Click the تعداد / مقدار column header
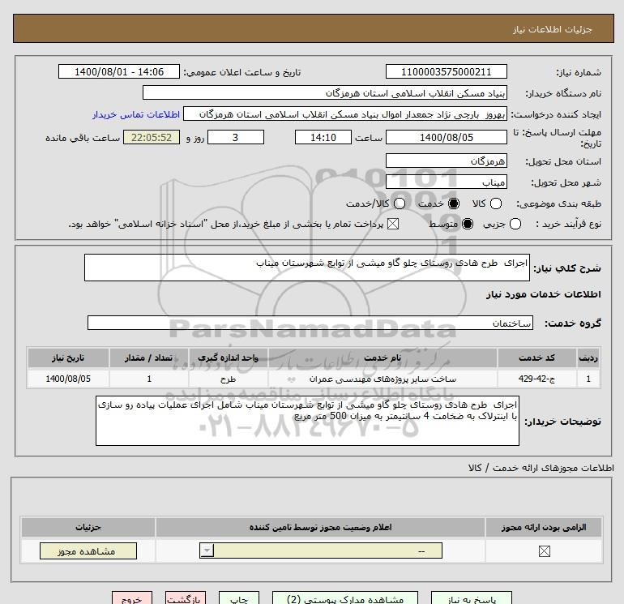Image resolution: width=624 pixels, height=604 pixels. click(x=148, y=358)
